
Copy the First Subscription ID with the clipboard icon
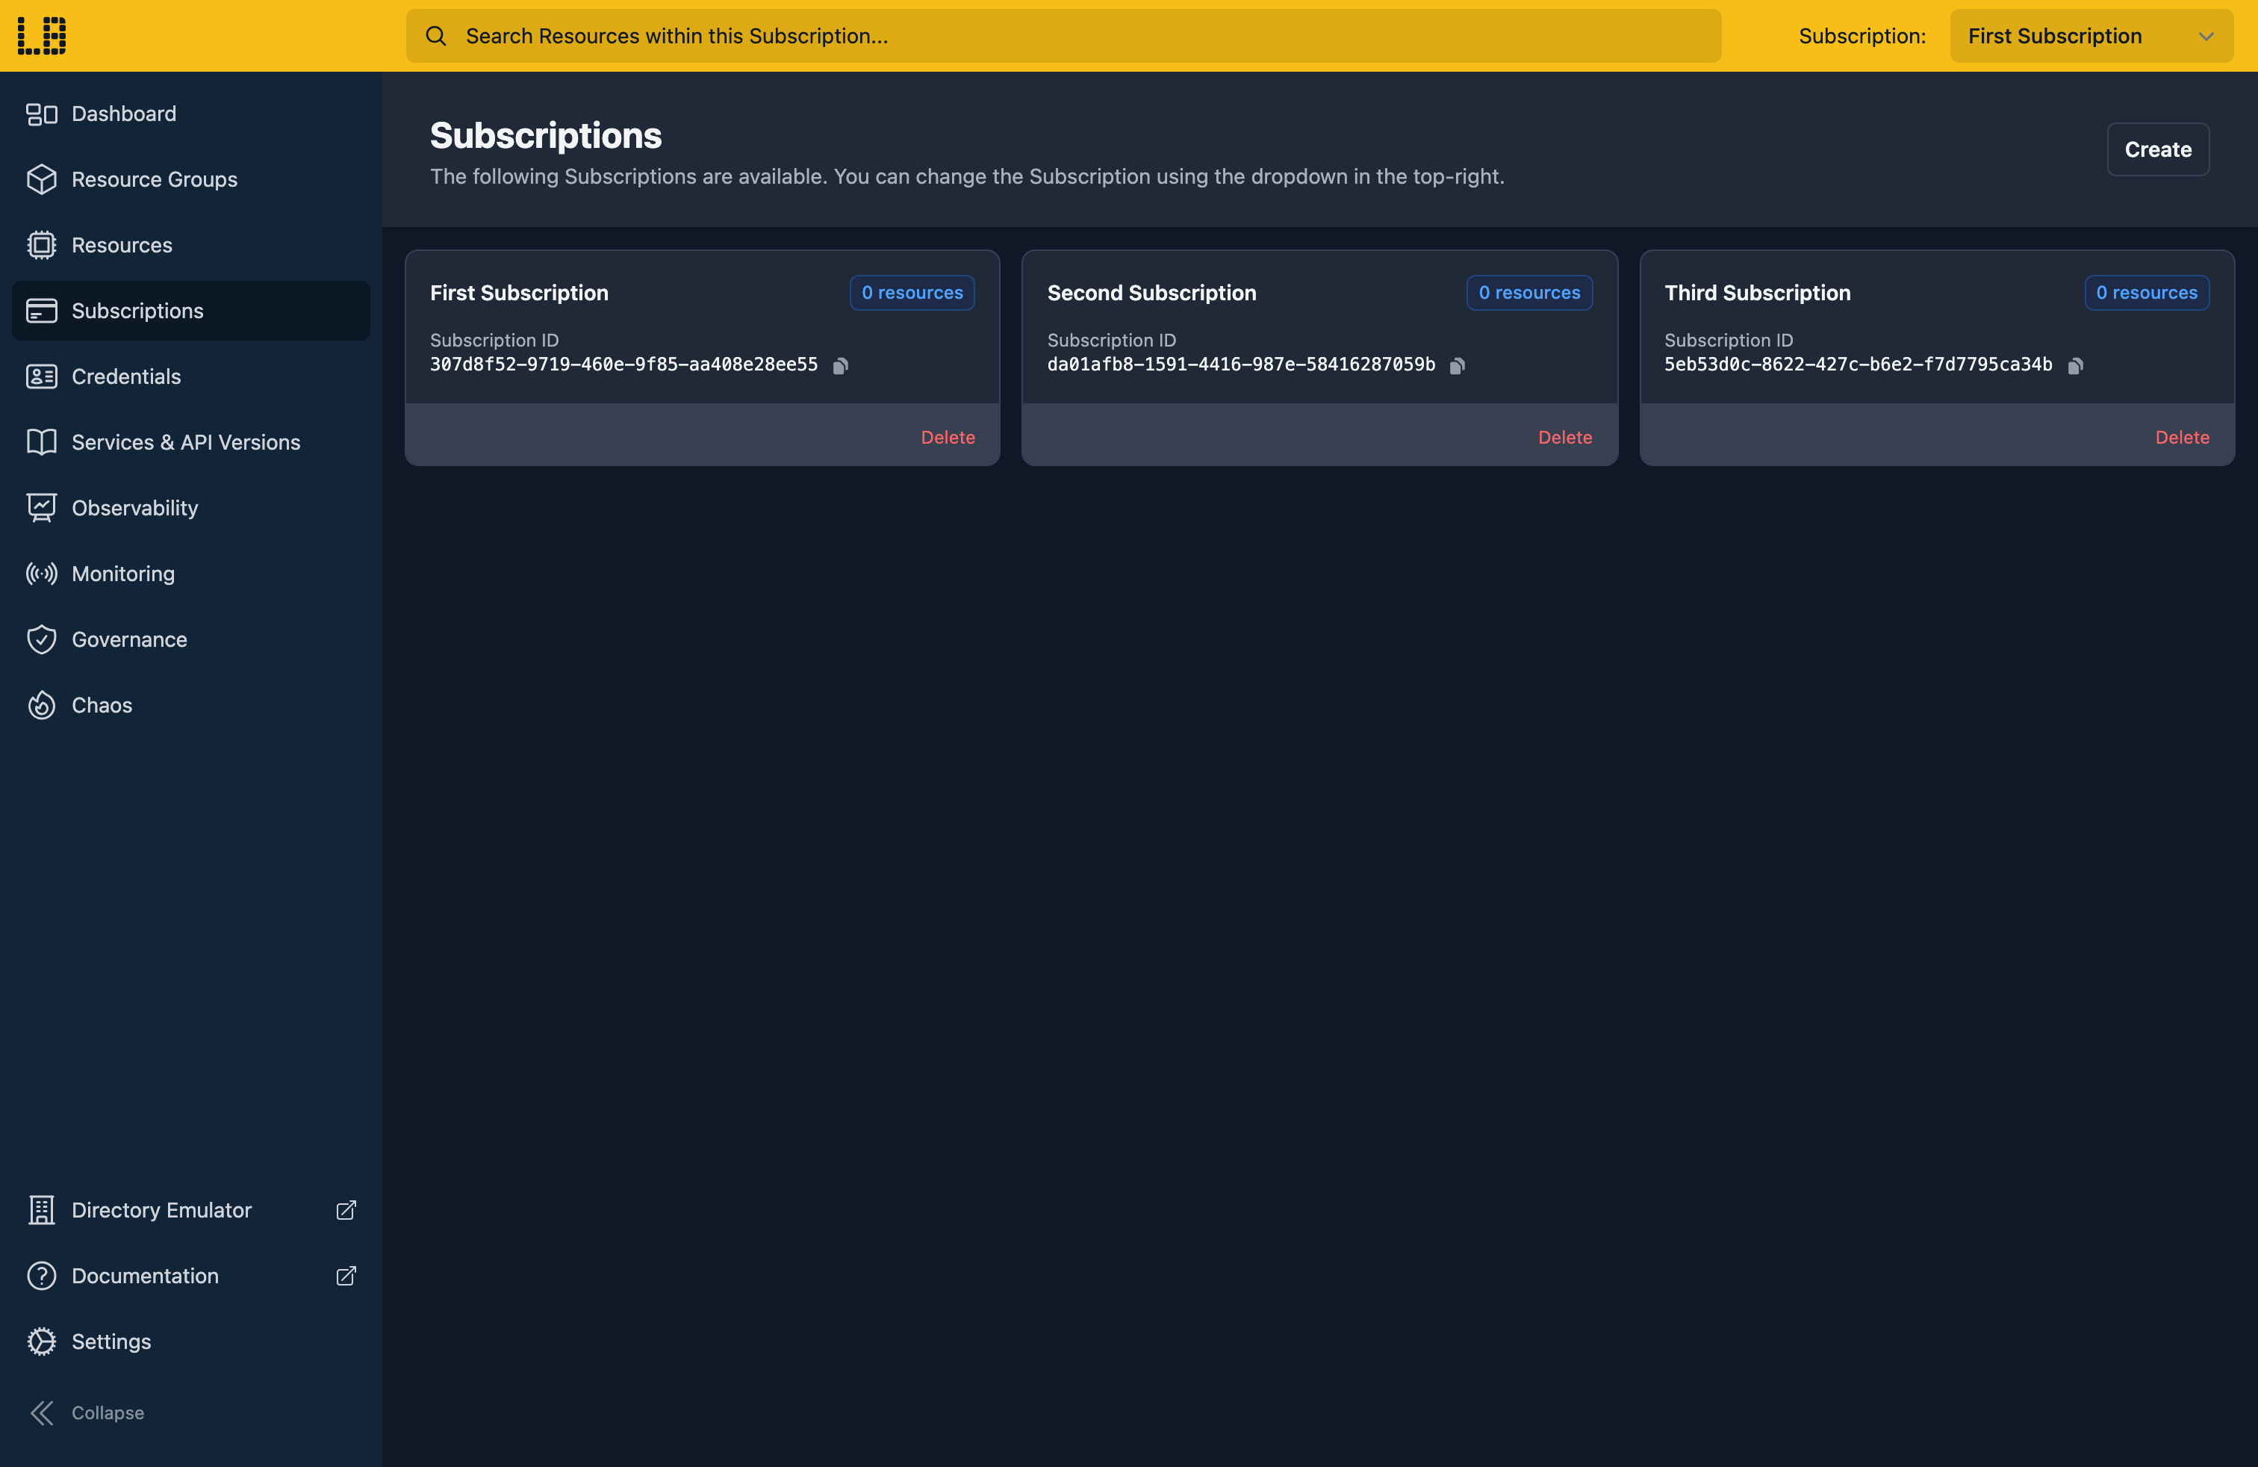click(841, 365)
